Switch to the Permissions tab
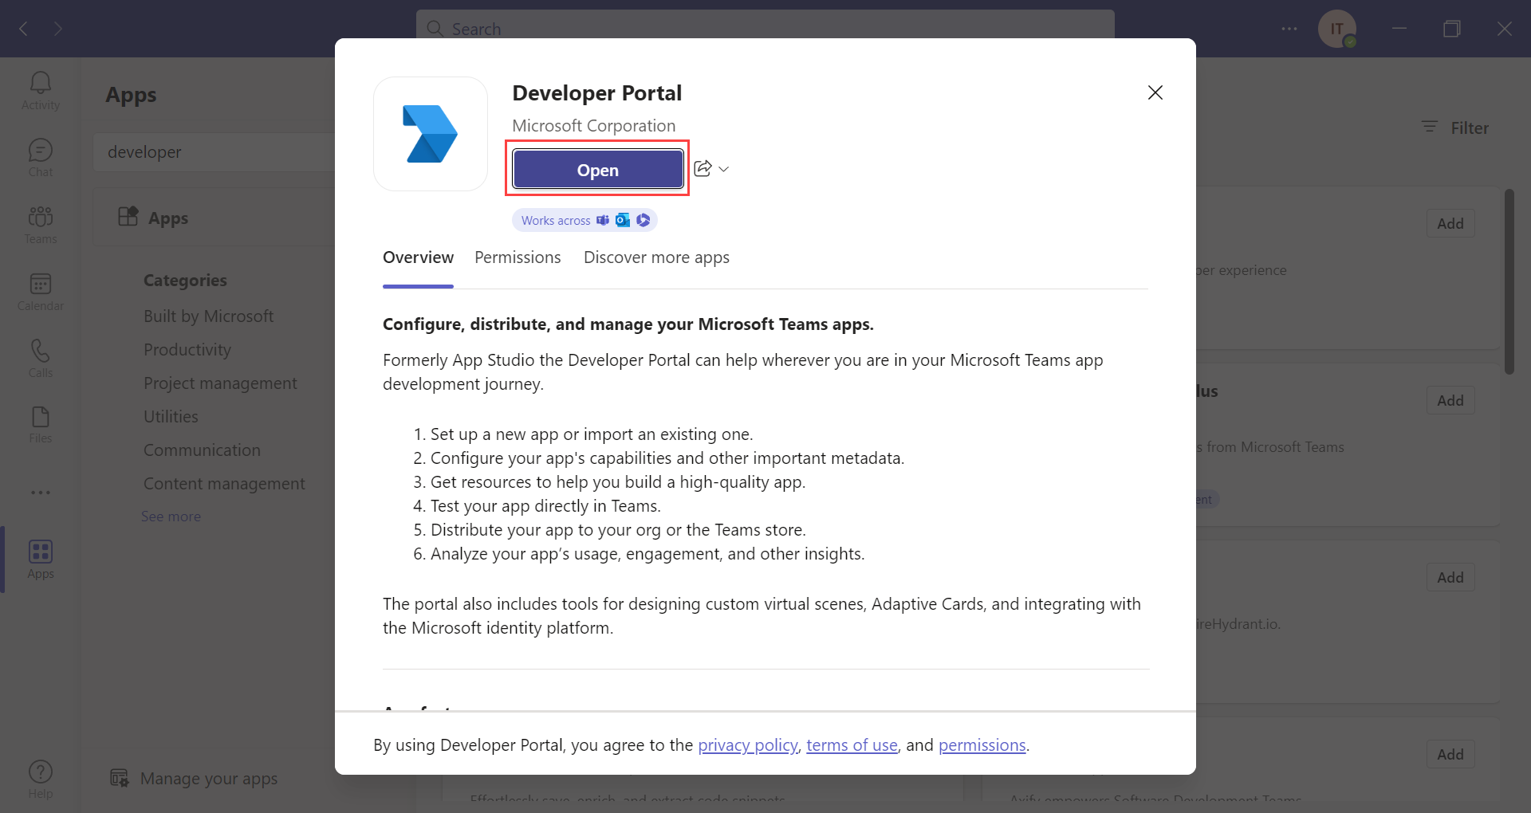Viewport: 1531px width, 813px height. click(518, 257)
